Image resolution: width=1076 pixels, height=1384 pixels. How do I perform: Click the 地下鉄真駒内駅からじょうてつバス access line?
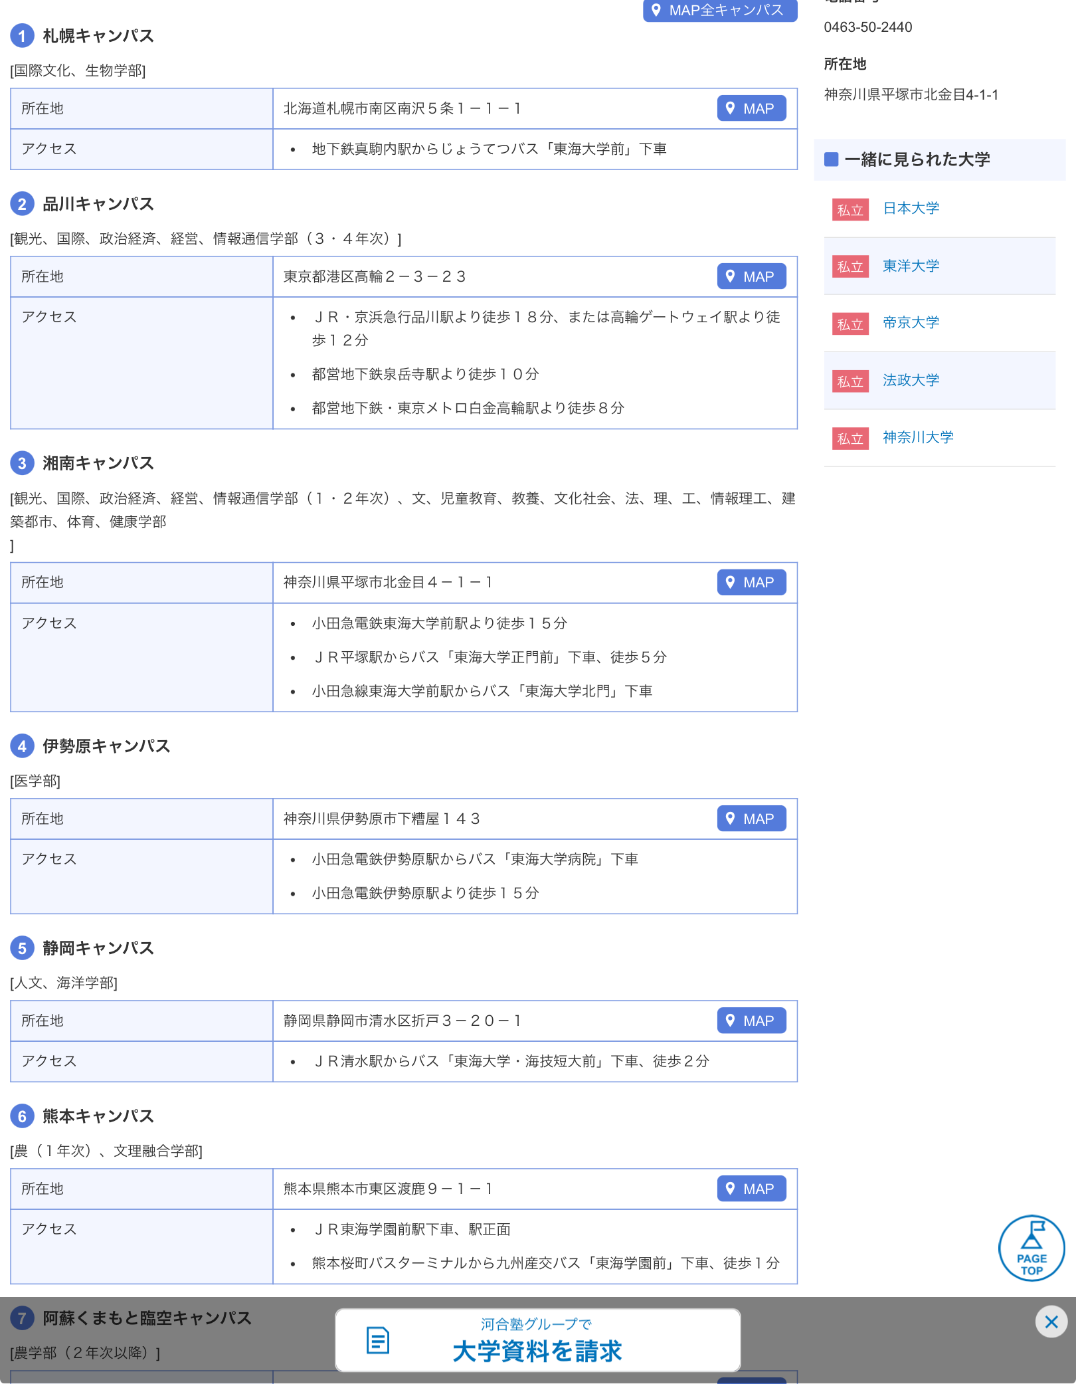click(x=490, y=149)
